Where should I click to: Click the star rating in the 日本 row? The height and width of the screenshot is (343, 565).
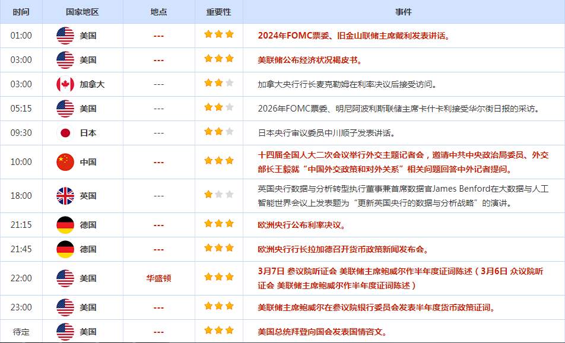pos(219,132)
